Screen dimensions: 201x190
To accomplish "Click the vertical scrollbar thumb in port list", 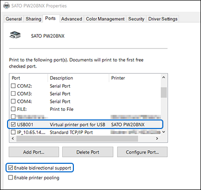I will pos(164,92).
